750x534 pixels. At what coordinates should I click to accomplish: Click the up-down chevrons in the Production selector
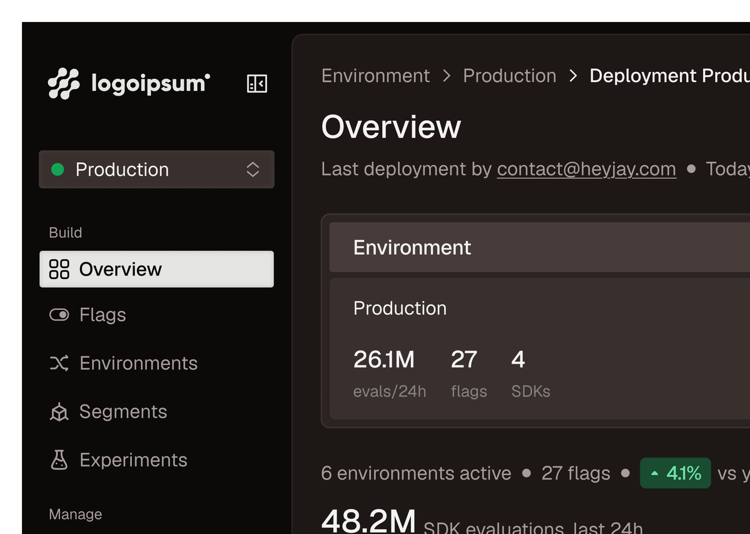tap(253, 170)
